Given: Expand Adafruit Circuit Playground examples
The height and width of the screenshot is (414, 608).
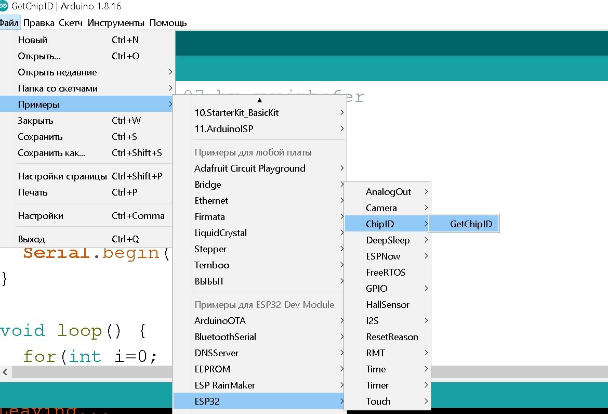Looking at the screenshot, I should tap(259, 169).
